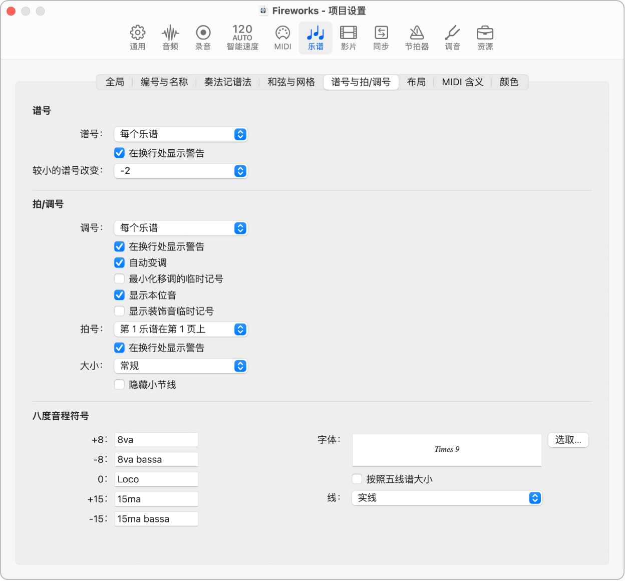Open the MIDI settings icon

[x=282, y=38]
